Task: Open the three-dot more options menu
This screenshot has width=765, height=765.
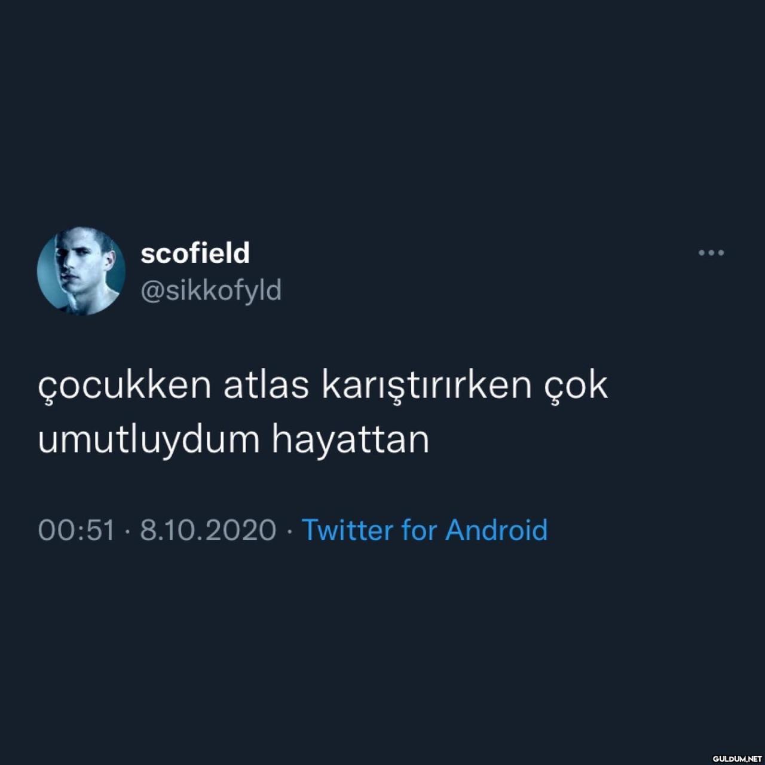Action: [x=711, y=253]
